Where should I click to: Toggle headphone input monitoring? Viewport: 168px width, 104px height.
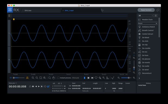30,86
